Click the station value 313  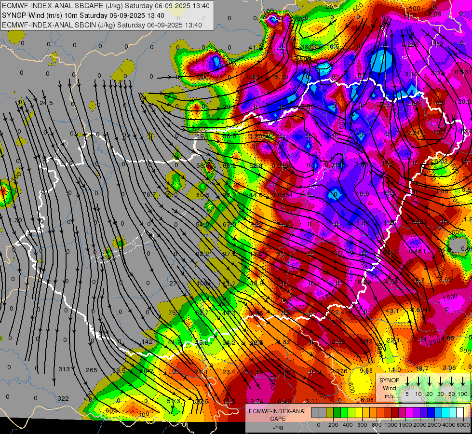64,369
